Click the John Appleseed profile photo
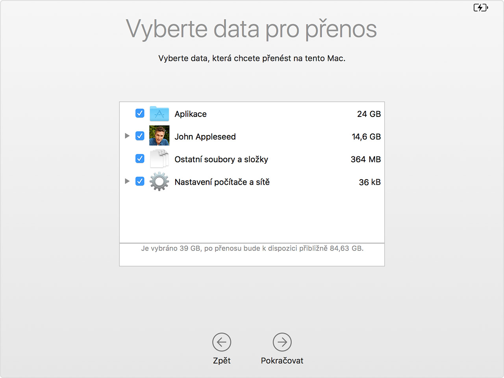The width and height of the screenshot is (504, 378). [x=159, y=135]
